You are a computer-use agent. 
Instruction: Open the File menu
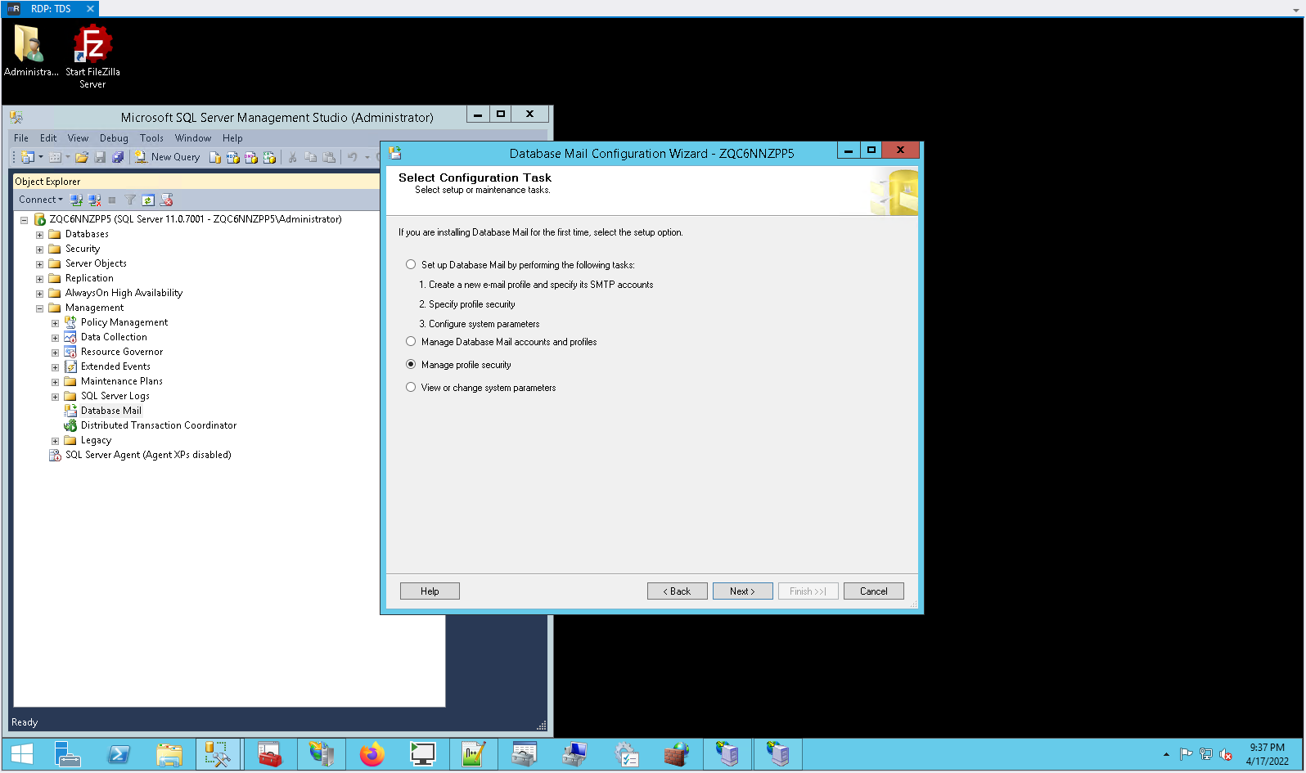21,138
